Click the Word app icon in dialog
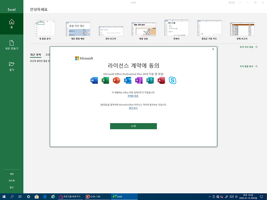 pos(94,80)
